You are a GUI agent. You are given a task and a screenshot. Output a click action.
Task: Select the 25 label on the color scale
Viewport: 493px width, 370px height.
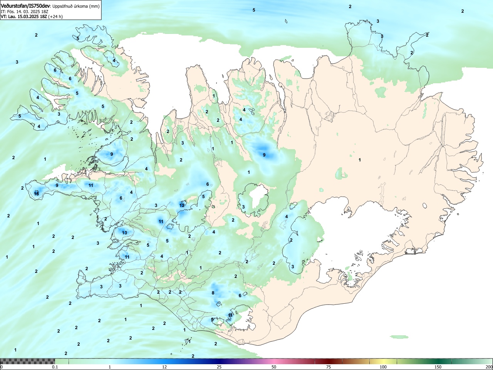[x=219, y=367]
